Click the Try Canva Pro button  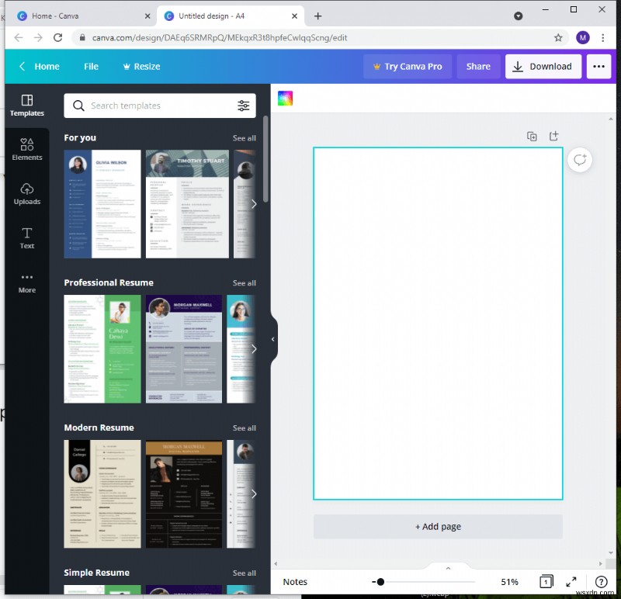coord(408,67)
